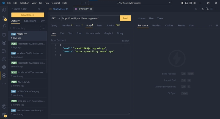
Task: Open the POST NOTEBOOK activity item
Action: [x=28, y=84]
